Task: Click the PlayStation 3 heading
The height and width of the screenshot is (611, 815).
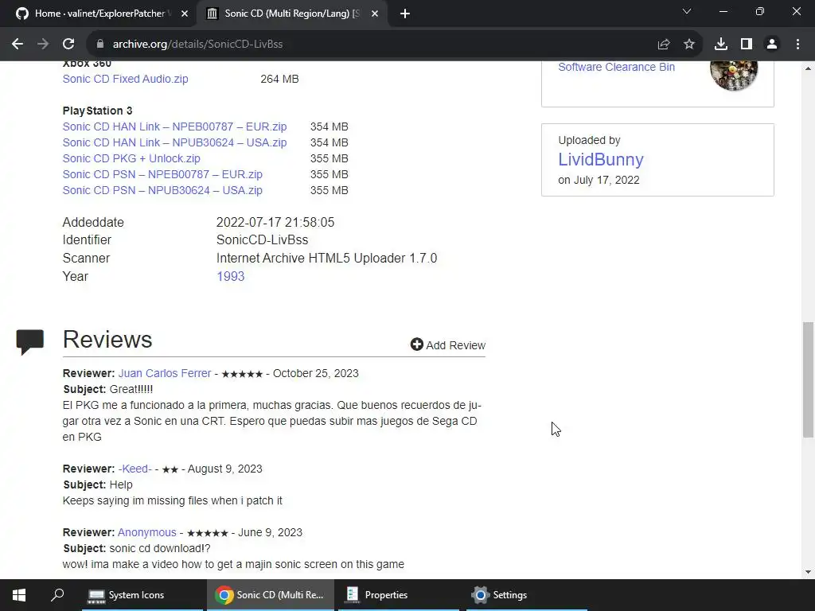Action: tap(97, 111)
